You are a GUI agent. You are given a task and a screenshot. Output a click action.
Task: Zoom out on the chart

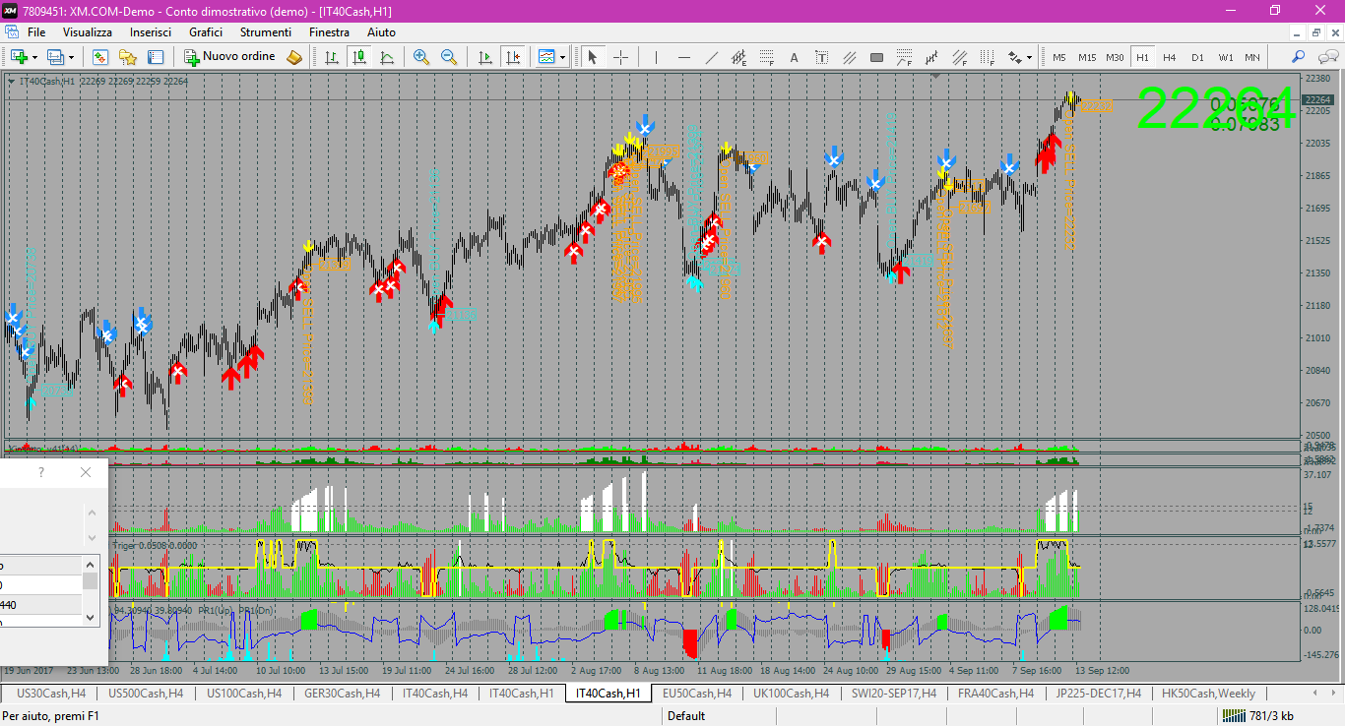(449, 57)
